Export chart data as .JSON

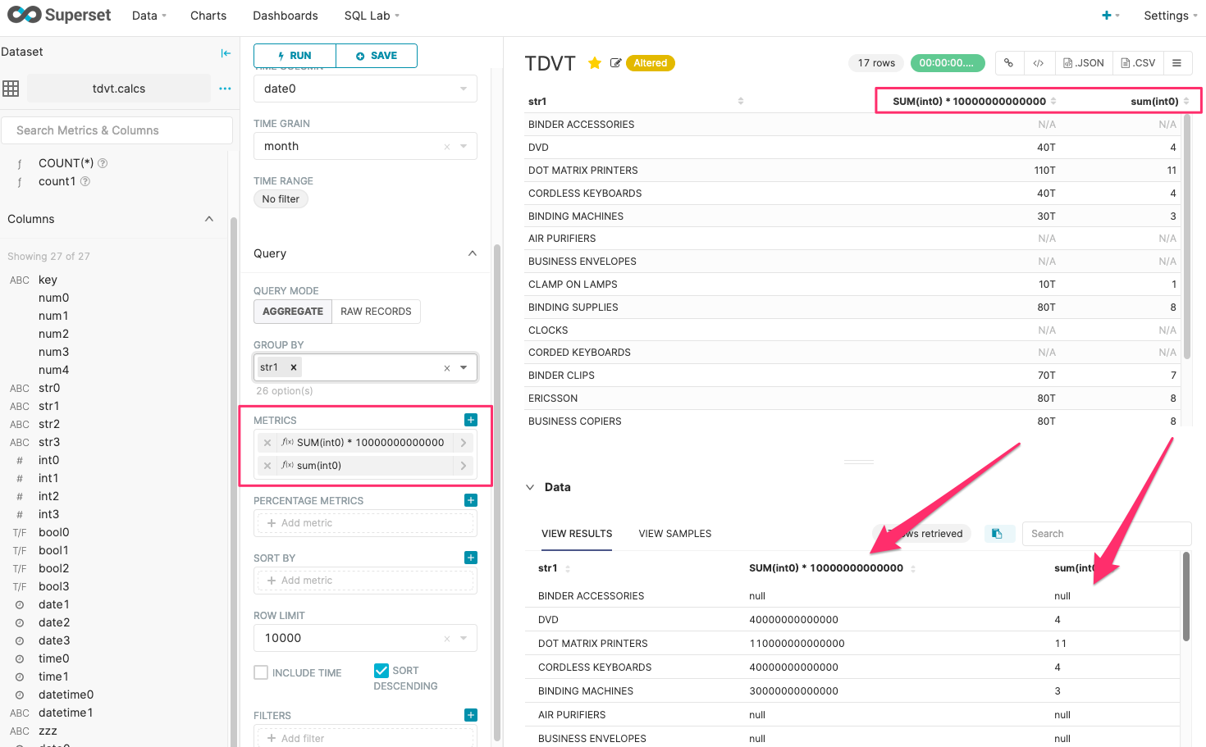pos(1084,63)
